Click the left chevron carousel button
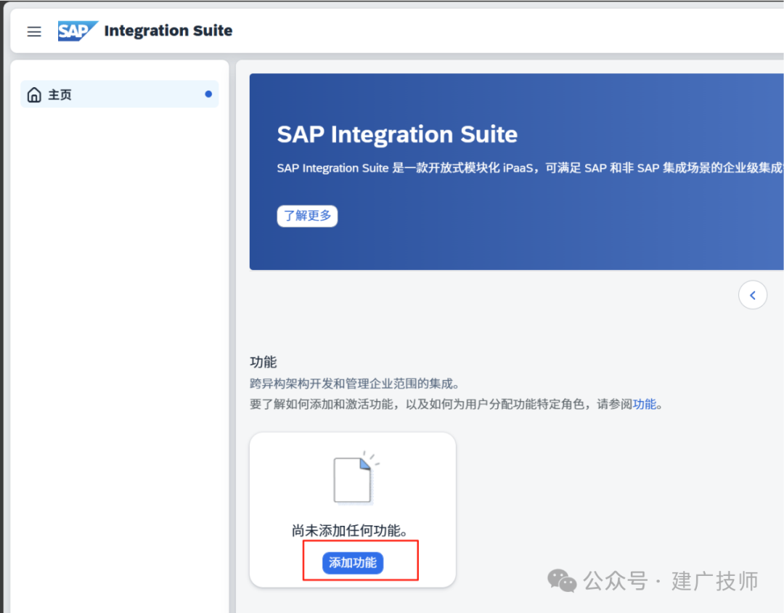Viewport: 784px width, 613px height. pyautogui.click(x=753, y=295)
